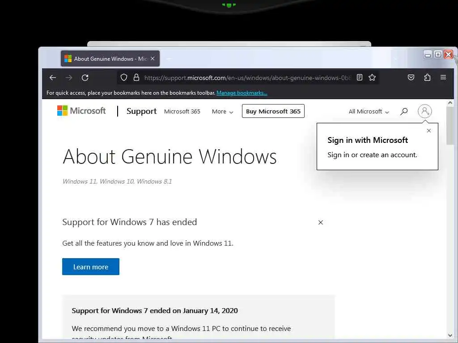The height and width of the screenshot is (343, 458).
Task: Click the Microsoft logo
Action: pos(81,111)
